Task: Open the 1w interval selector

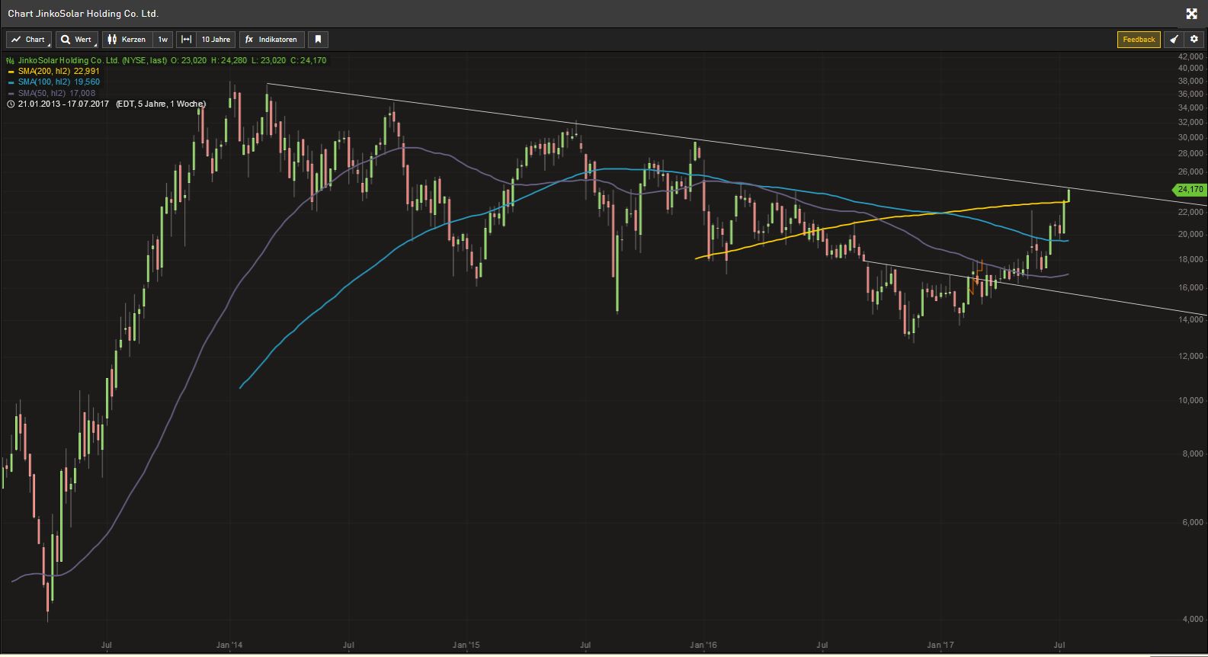Action: coord(162,40)
